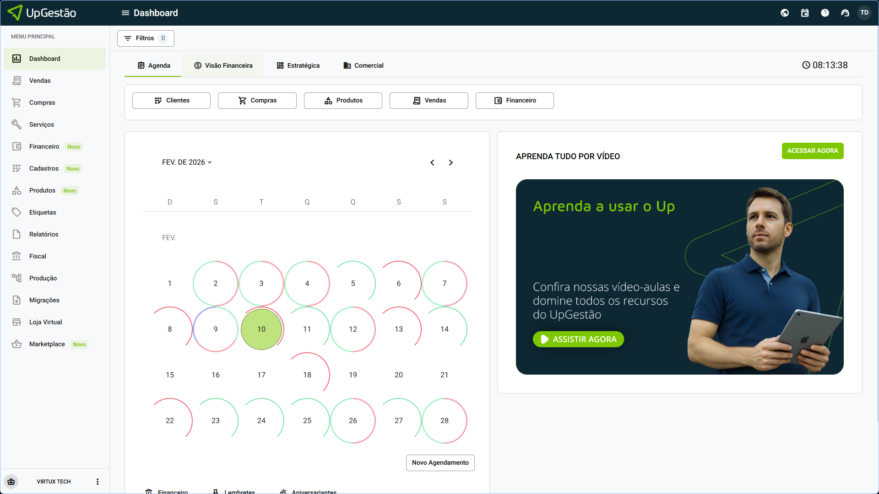The height and width of the screenshot is (494, 879).
Task: Click the help question mark icon
Action: click(825, 13)
